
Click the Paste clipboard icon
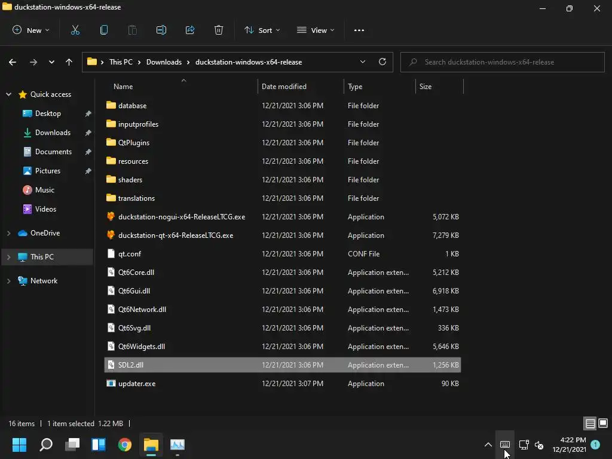[x=133, y=30]
